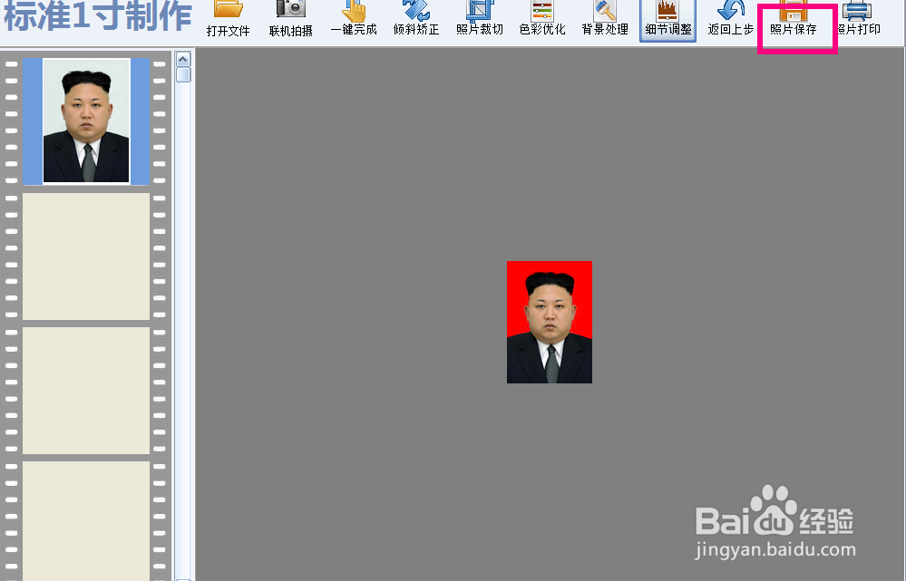Open the 照片裁切 photo crop tool

click(x=478, y=23)
